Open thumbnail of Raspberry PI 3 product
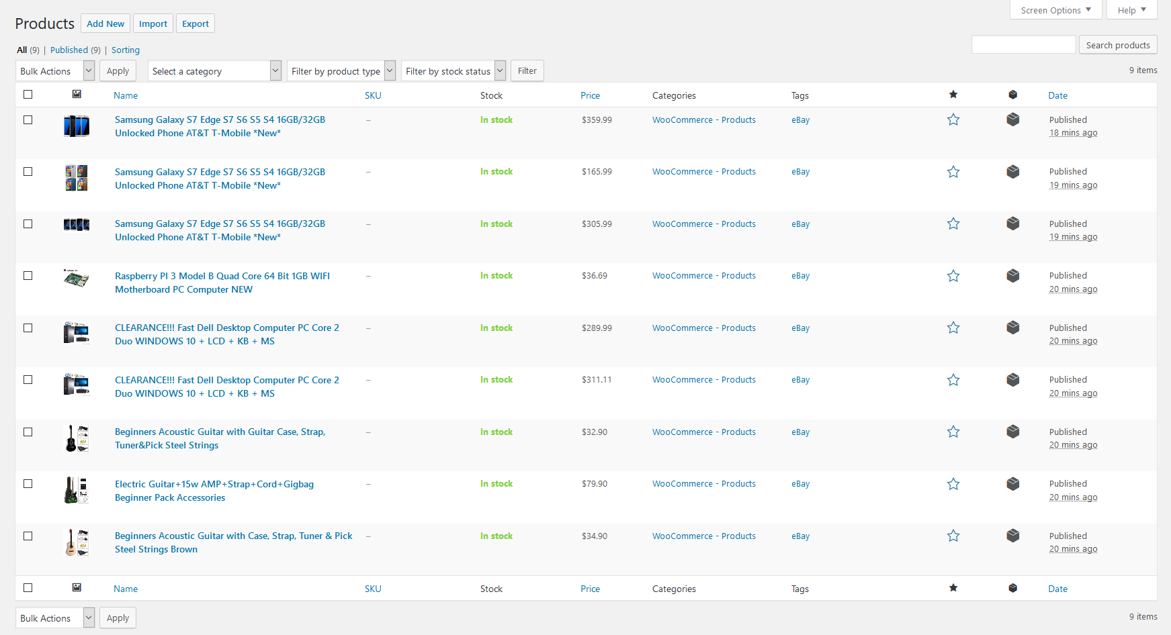 coord(77,279)
